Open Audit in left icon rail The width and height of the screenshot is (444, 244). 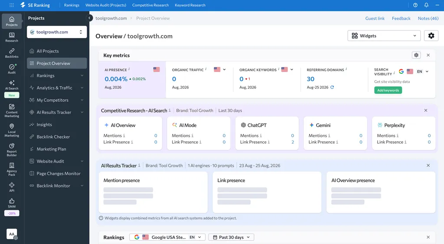coord(12,69)
